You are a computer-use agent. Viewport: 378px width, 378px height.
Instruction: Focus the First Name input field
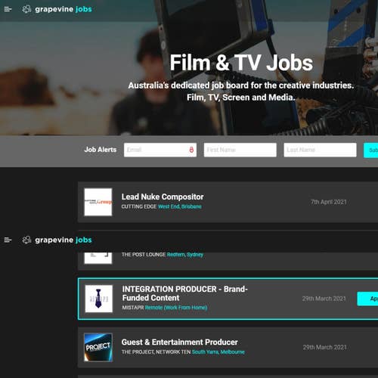(x=240, y=150)
